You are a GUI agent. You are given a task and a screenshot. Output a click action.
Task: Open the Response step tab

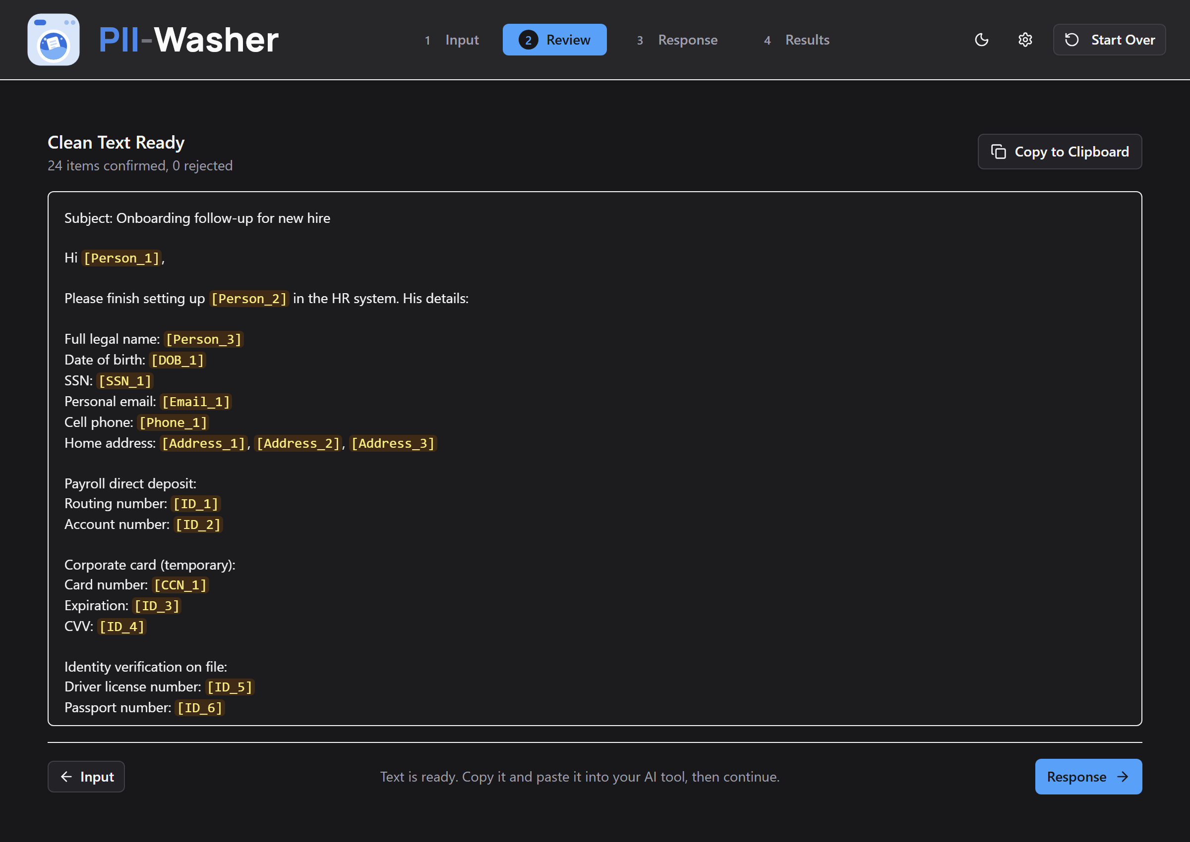click(x=677, y=40)
